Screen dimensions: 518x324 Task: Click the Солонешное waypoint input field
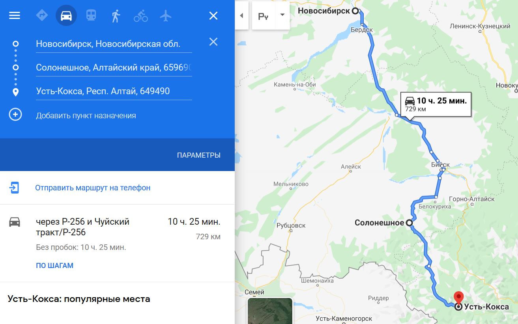click(114, 68)
